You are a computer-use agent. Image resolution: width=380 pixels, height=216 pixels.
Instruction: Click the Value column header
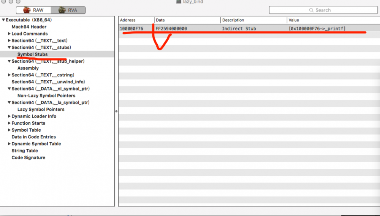pos(334,20)
